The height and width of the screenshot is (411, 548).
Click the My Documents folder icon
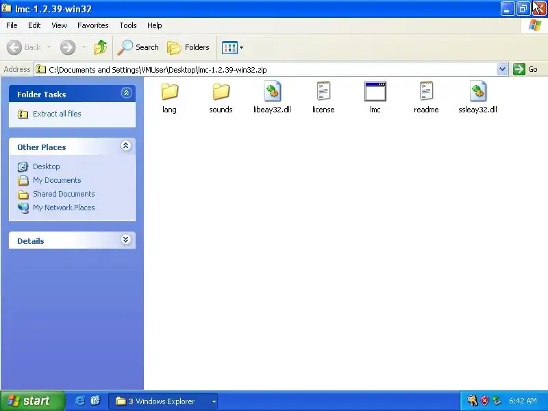tap(23, 180)
